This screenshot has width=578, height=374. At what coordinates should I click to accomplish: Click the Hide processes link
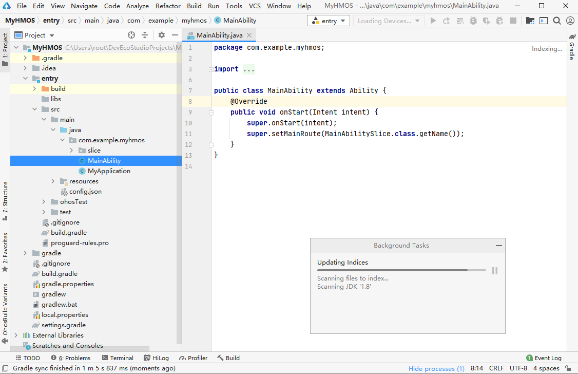point(436,368)
